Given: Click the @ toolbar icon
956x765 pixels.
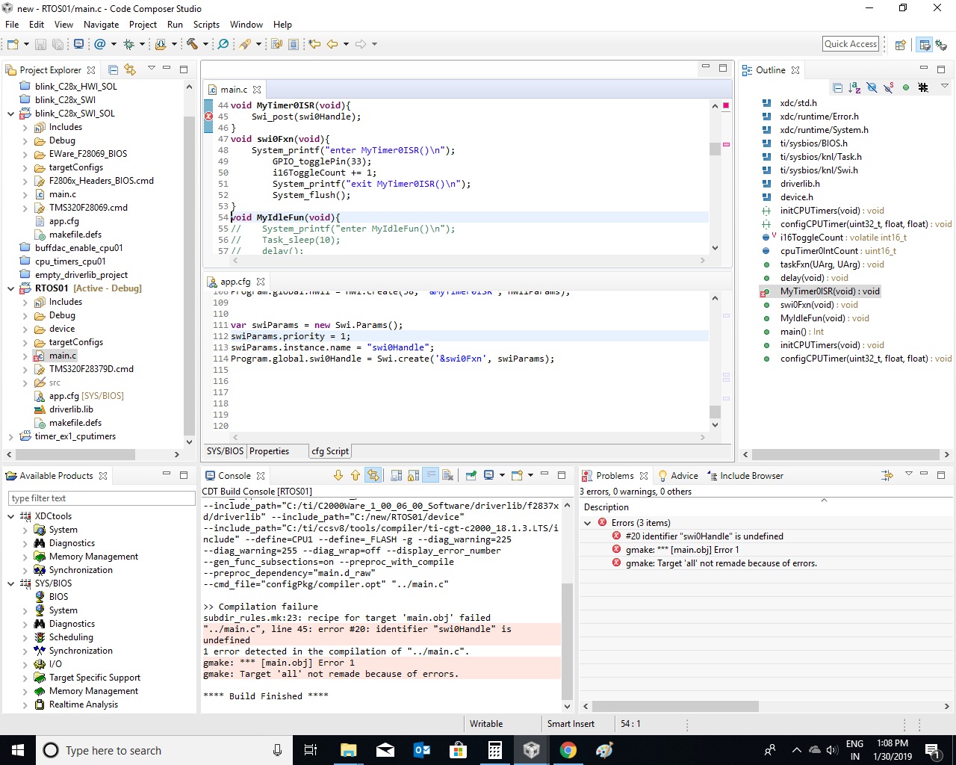Looking at the screenshot, I should pos(100,44).
